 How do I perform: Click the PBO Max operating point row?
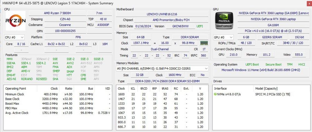(58, 108)
